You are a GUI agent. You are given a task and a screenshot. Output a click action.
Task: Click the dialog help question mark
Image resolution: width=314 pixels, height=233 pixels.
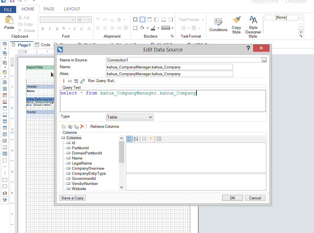248,48
